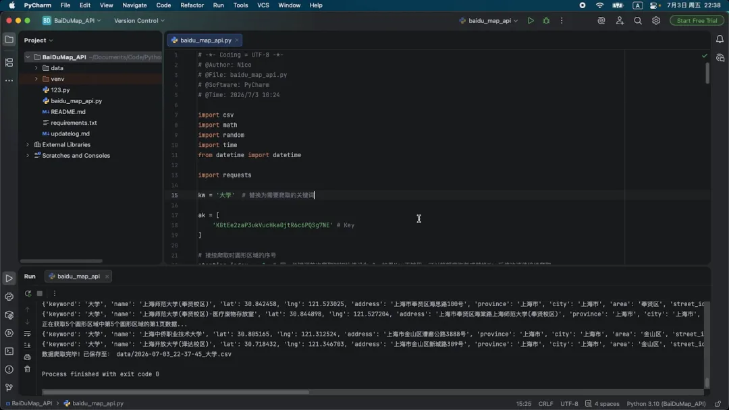The width and height of the screenshot is (729, 410).
Task: Open the Python Console tool window icon
Action: pyautogui.click(x=9, y=297)
